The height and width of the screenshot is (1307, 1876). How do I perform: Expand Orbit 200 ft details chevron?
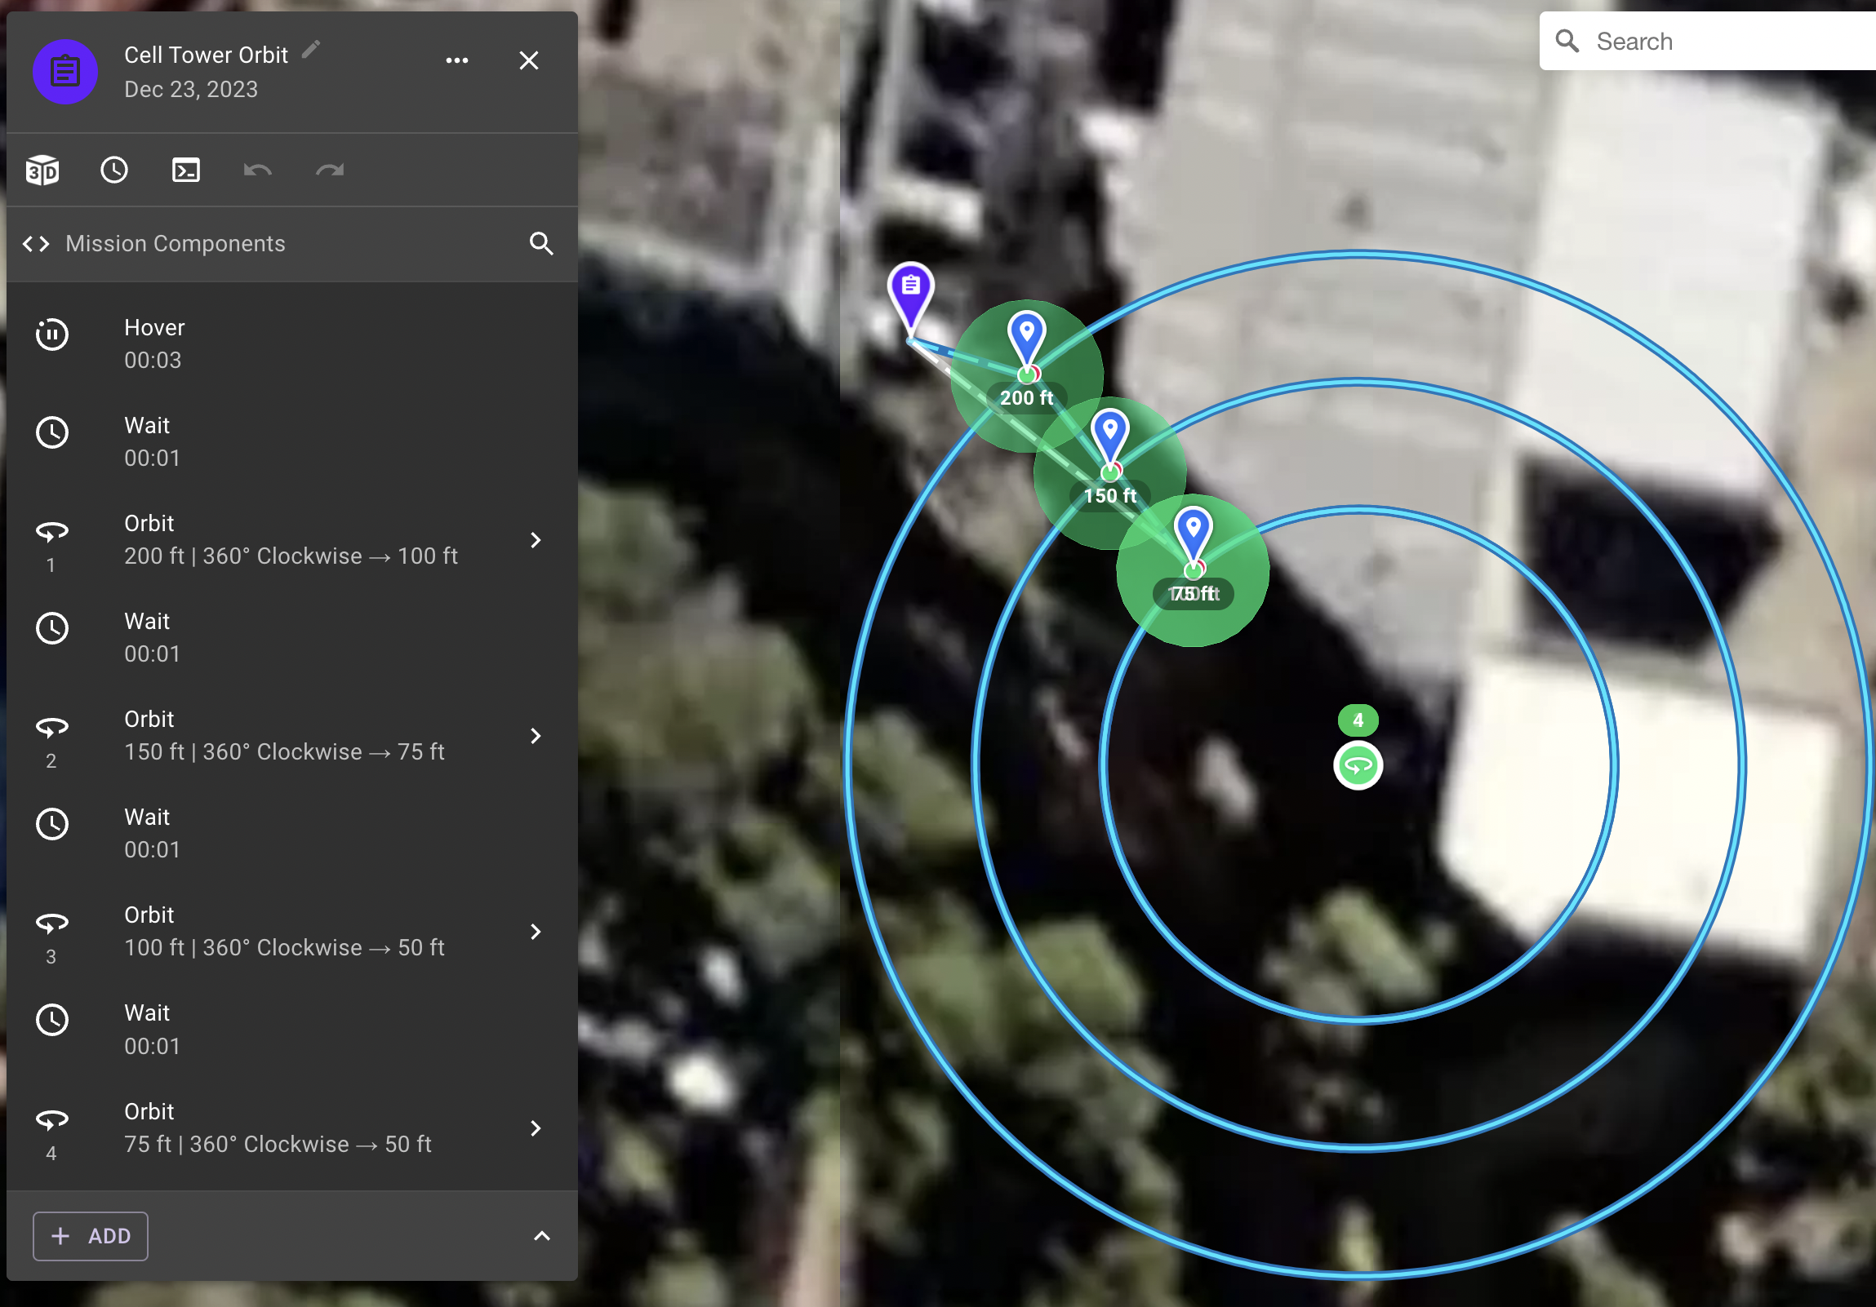pos(536,539)
